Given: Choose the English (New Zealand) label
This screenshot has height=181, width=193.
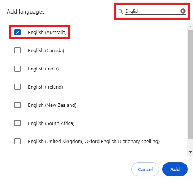Looking at the screenshot, I should tap(52, 105).
